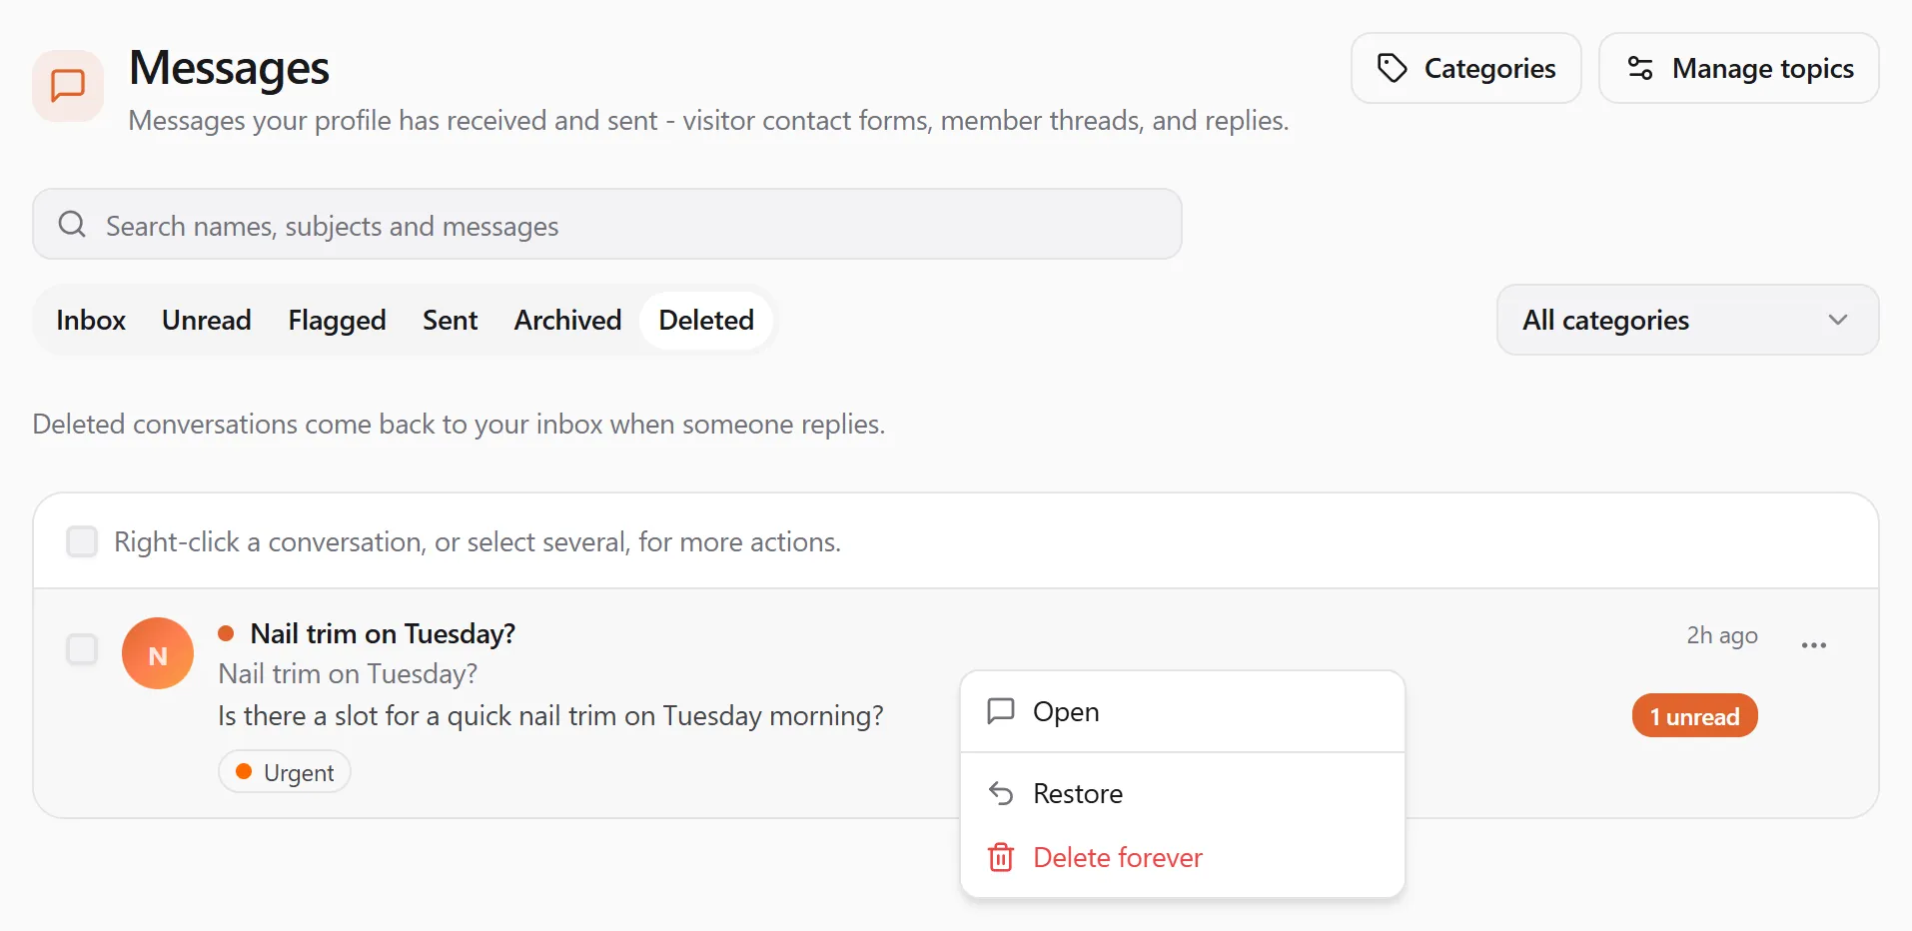Focus the search names, subjects and messages field
This screenshot has width=1912, height=931.
[607, 224]
